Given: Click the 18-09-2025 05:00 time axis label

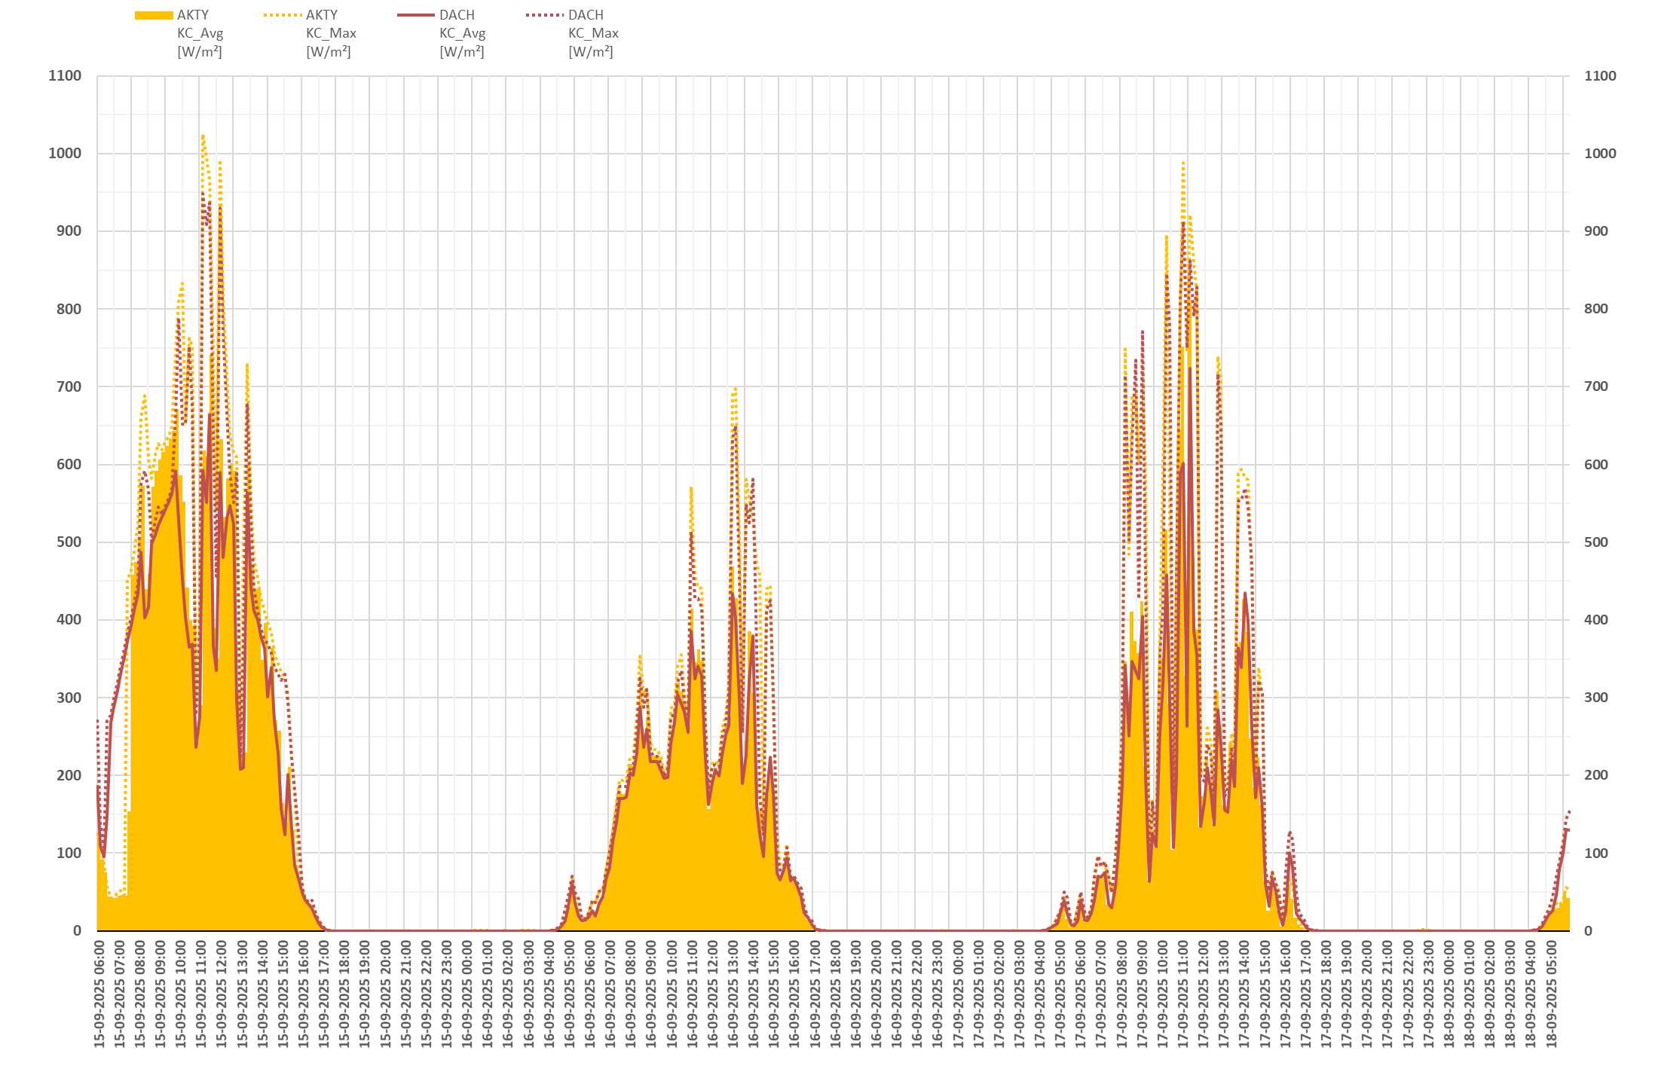Looking at the screenshot, I should pyautogui.click(x=1551, y=994).
